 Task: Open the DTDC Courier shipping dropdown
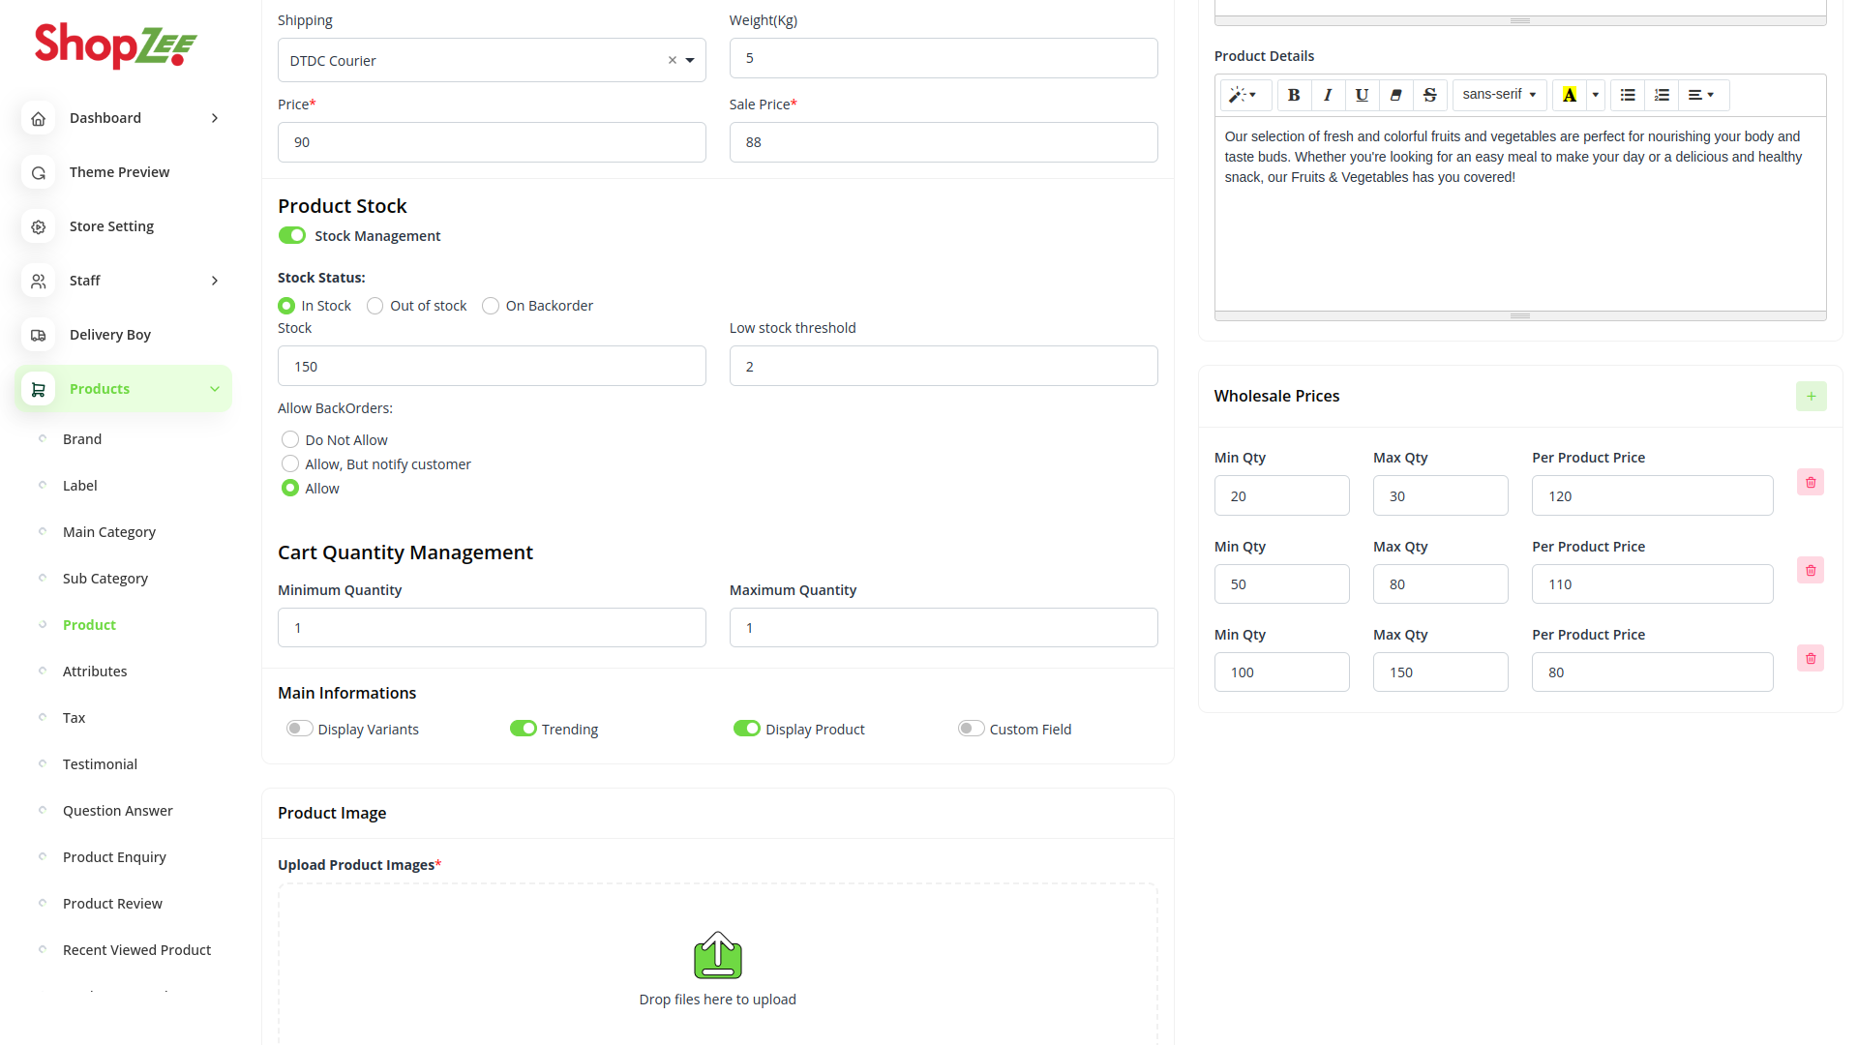click(x=690, y=60)
